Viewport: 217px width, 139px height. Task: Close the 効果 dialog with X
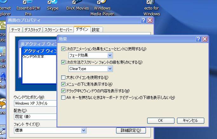point(205,39)
